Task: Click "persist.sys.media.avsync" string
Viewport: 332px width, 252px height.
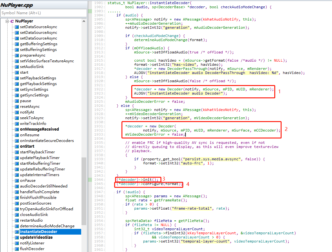Action: coord(212,159)
